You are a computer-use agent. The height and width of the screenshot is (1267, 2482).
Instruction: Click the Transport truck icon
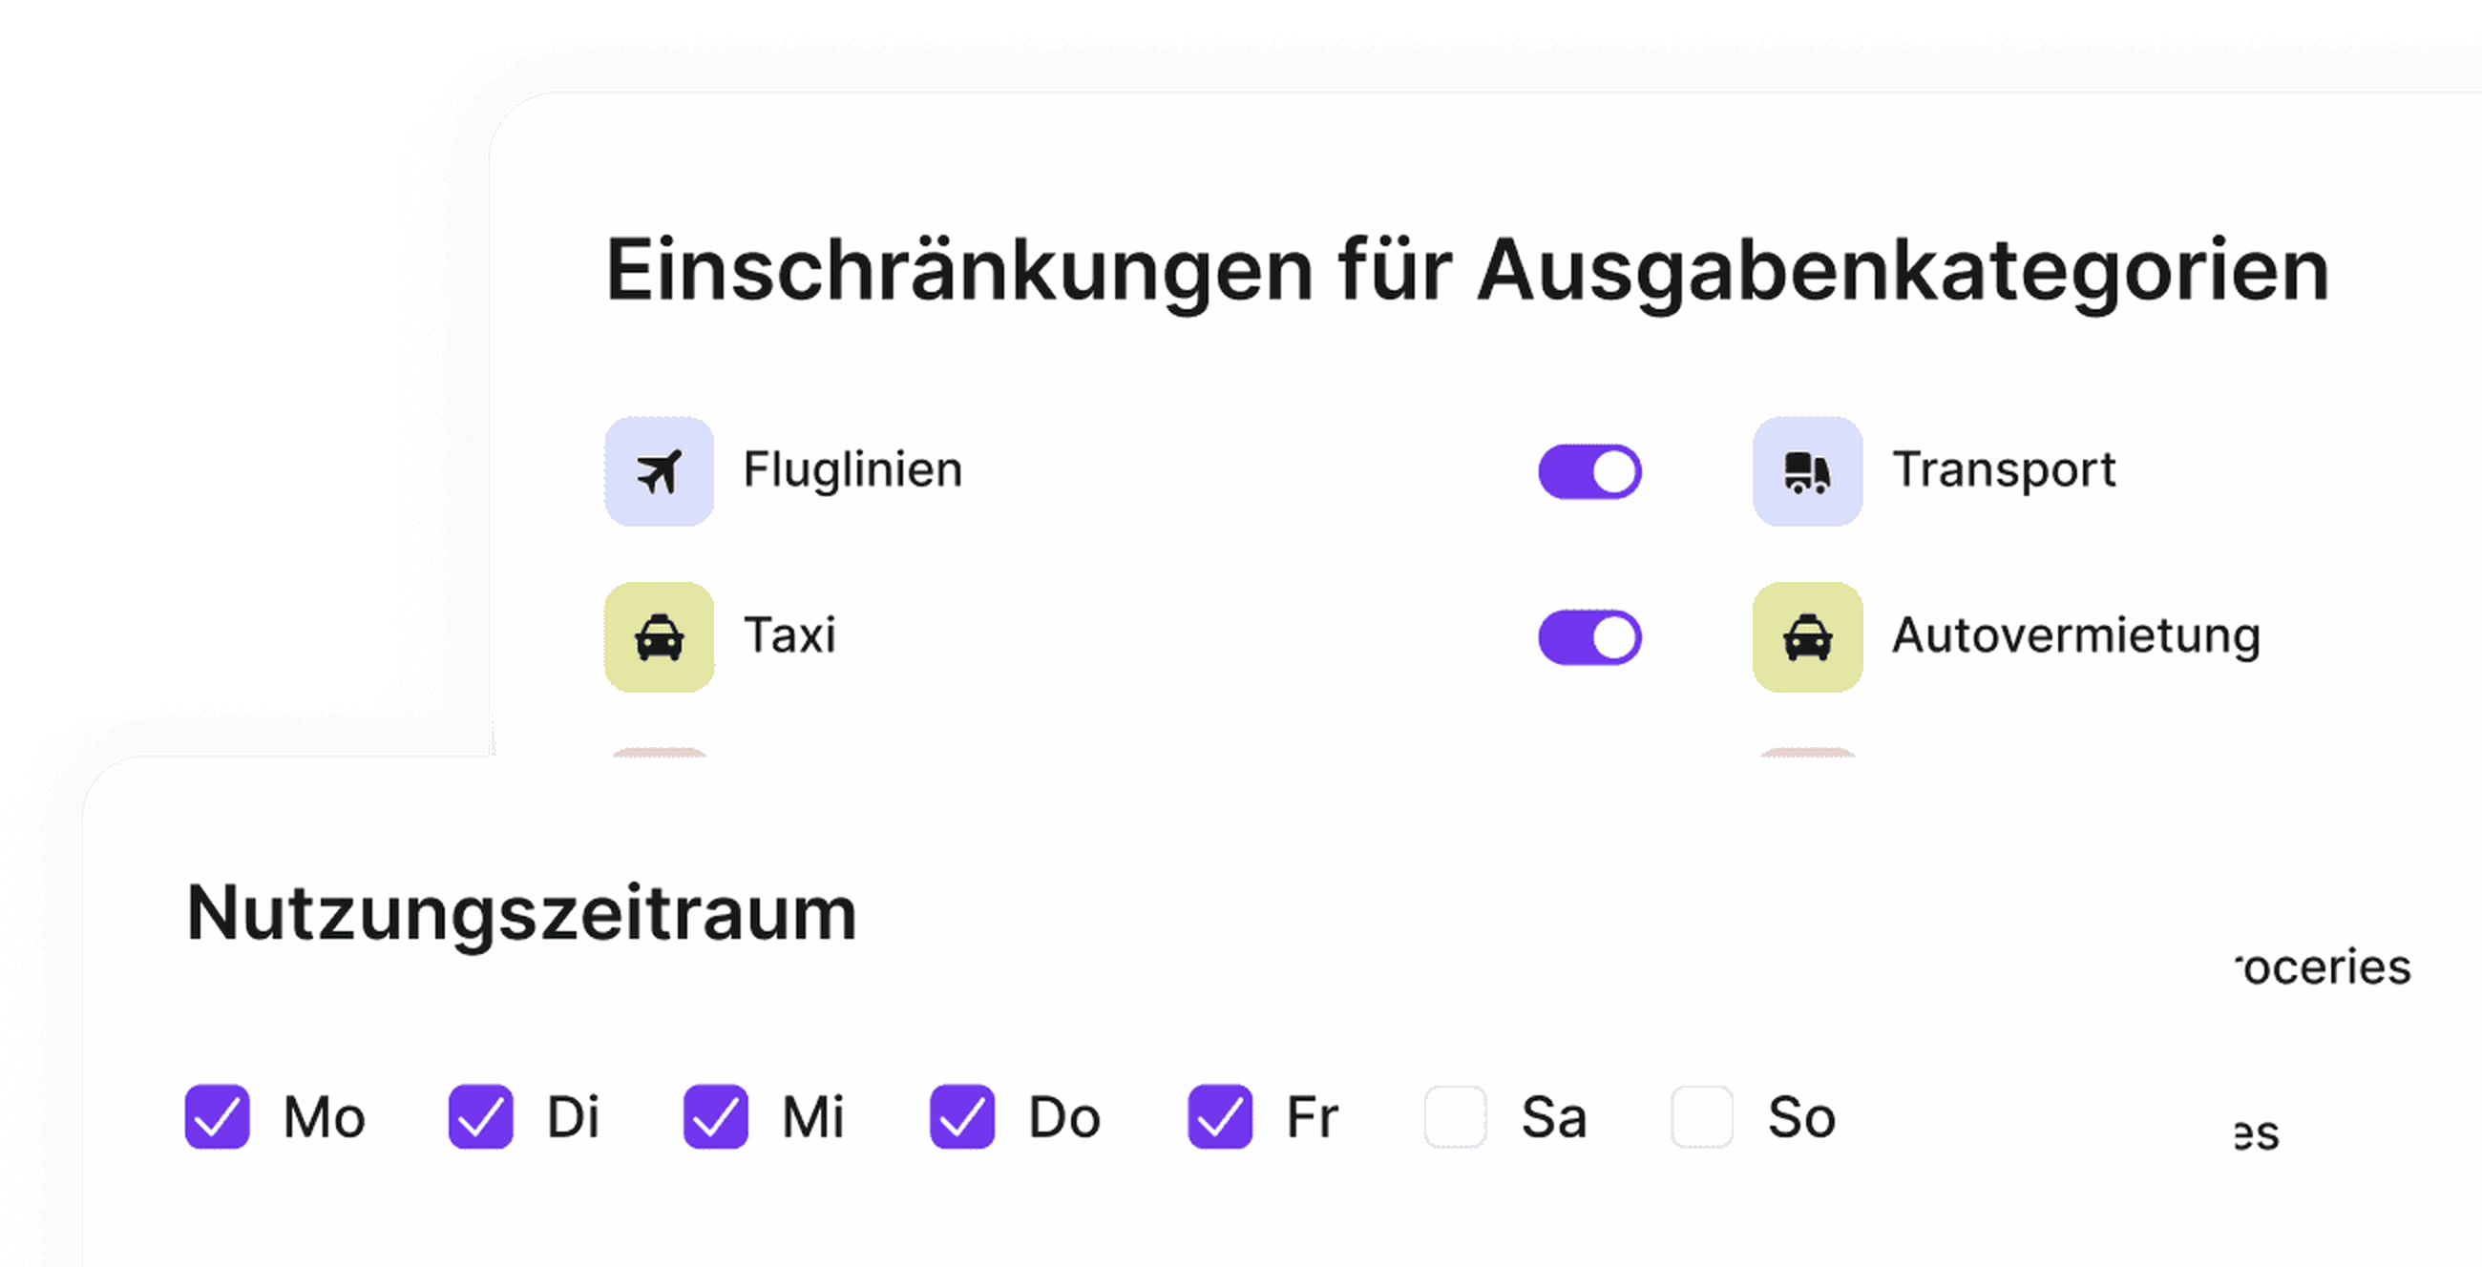click(1807, 471)
